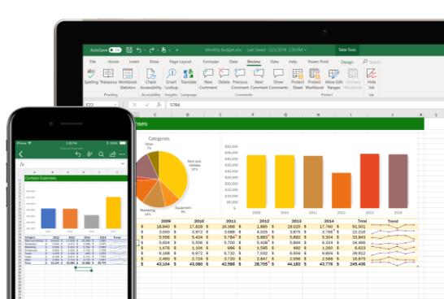Click Protect Workbook
Image resolution: width=444 pixels, height=299 pixels.
(315, 79)
